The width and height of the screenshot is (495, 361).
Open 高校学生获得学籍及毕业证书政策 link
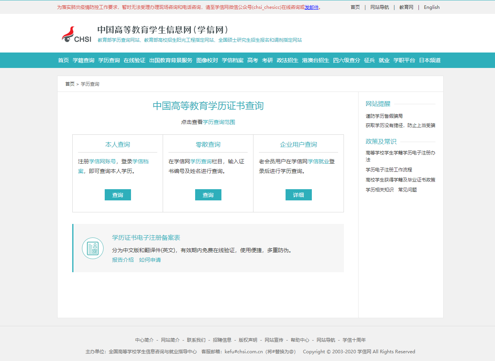(401, 180)
